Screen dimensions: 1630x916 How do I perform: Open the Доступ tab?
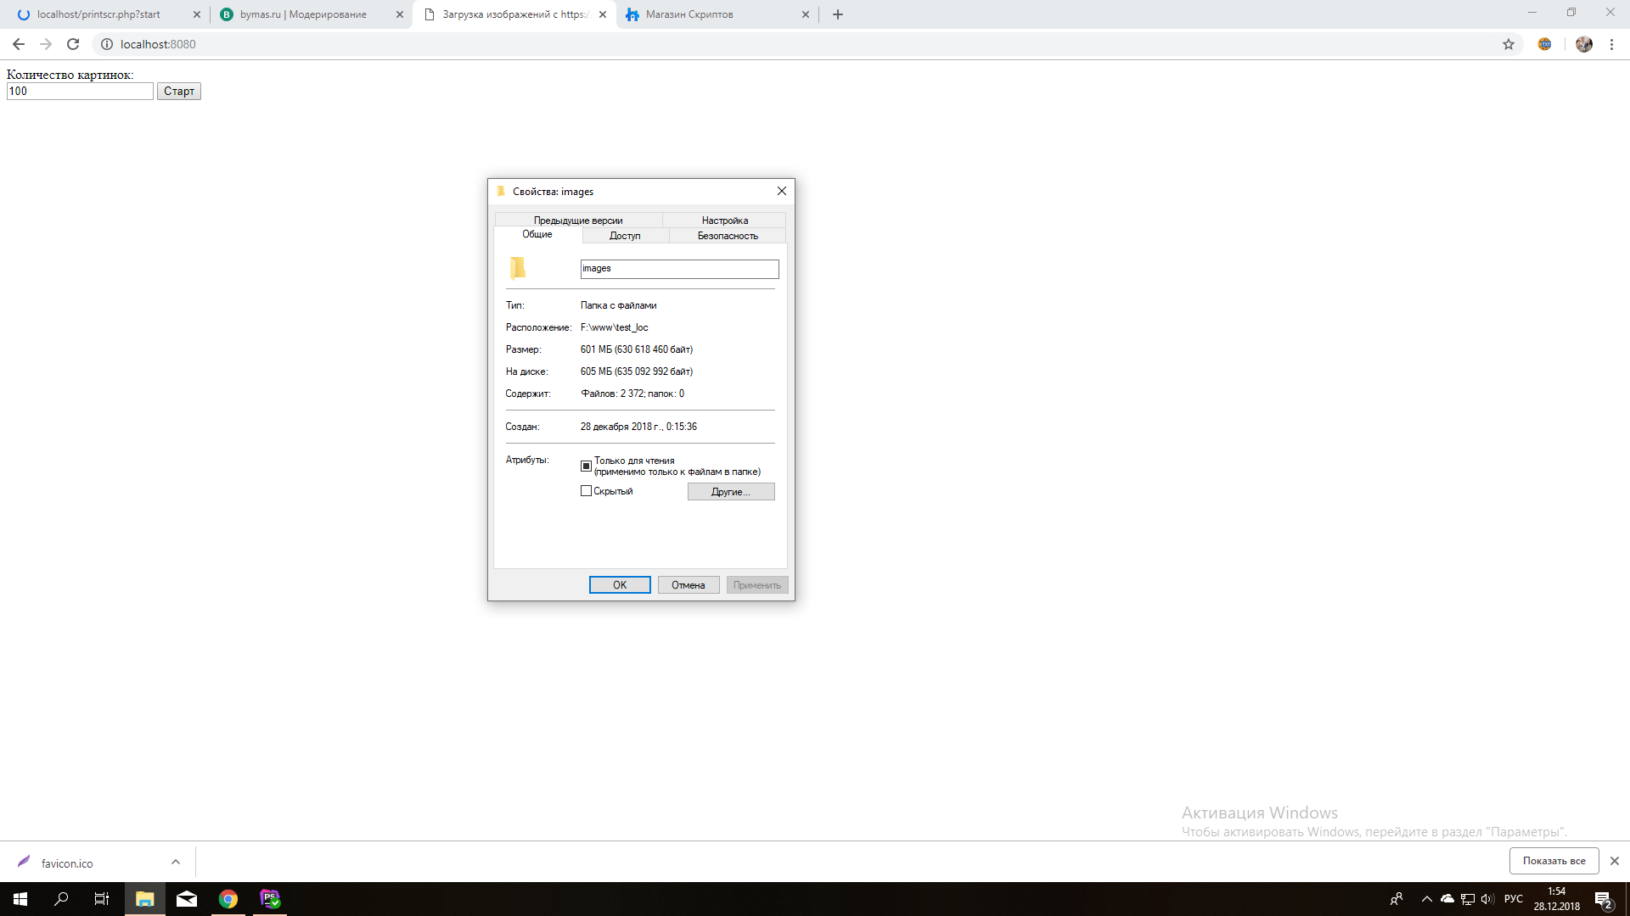click(x=625, y=236)
